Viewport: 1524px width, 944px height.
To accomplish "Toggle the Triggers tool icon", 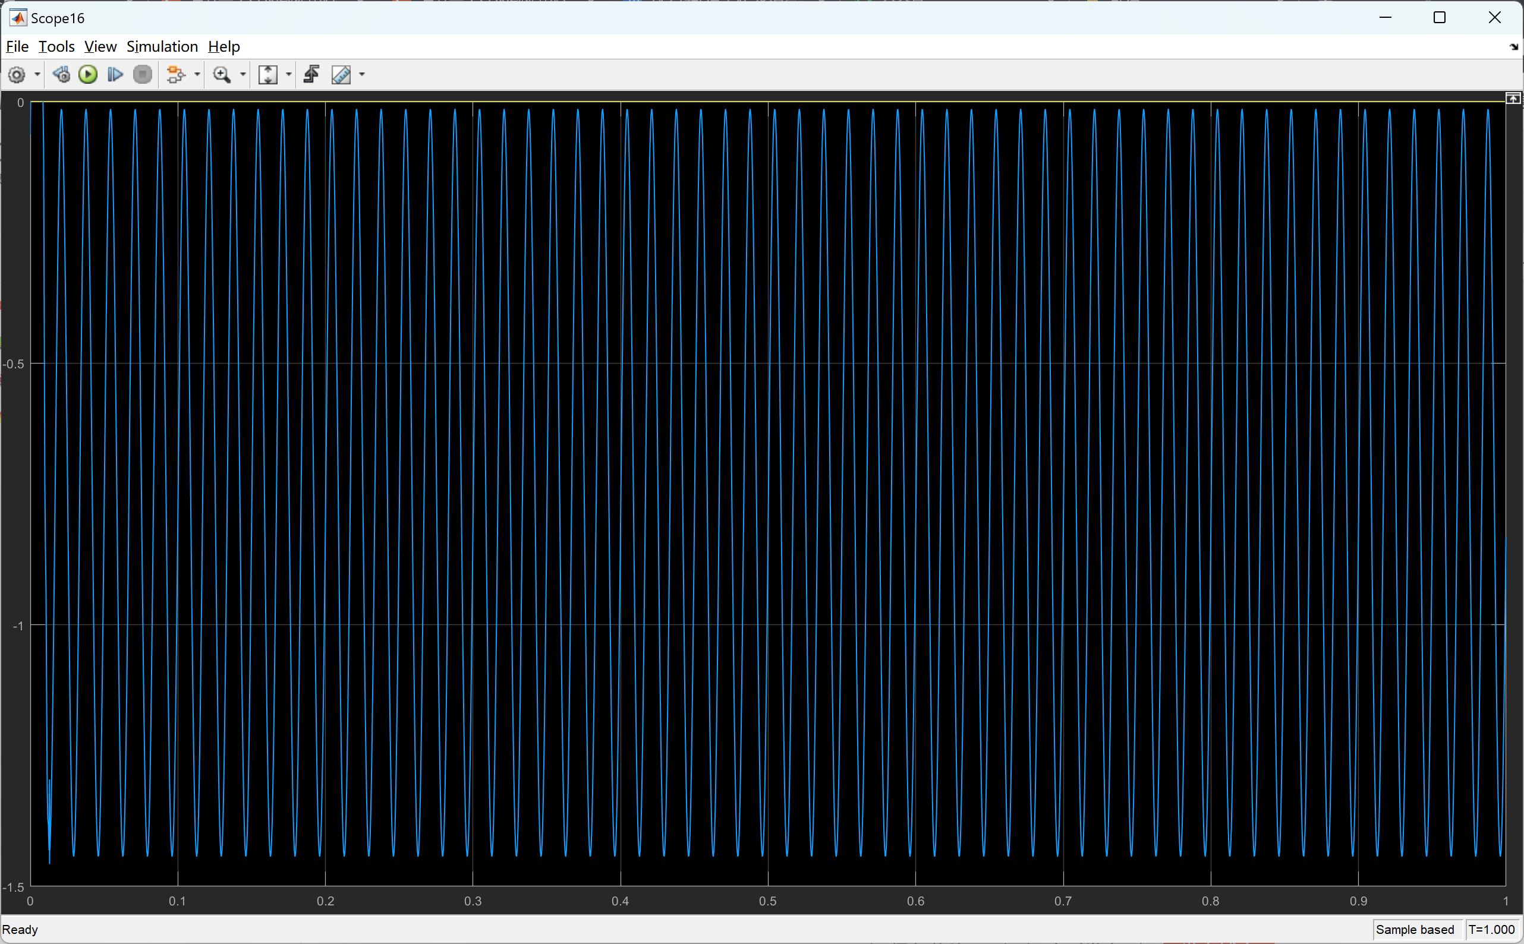I will (x=311, y=75).
